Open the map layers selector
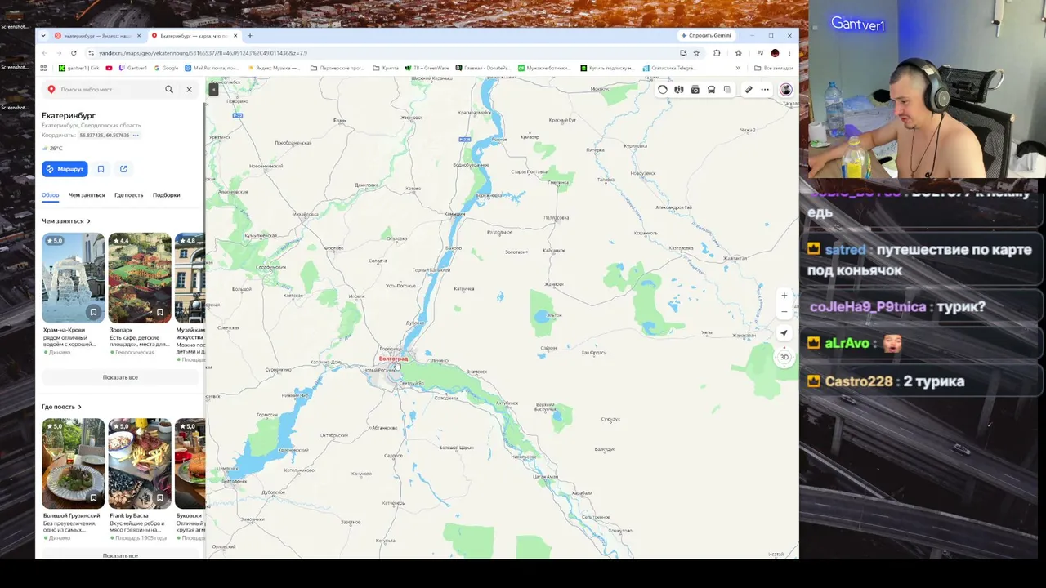The width and height of the screenshot is (1046, 588). (x=728, y=90)
